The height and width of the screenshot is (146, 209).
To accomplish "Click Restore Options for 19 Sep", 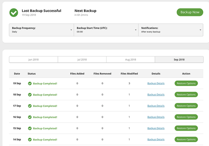I will coord(186,83).
